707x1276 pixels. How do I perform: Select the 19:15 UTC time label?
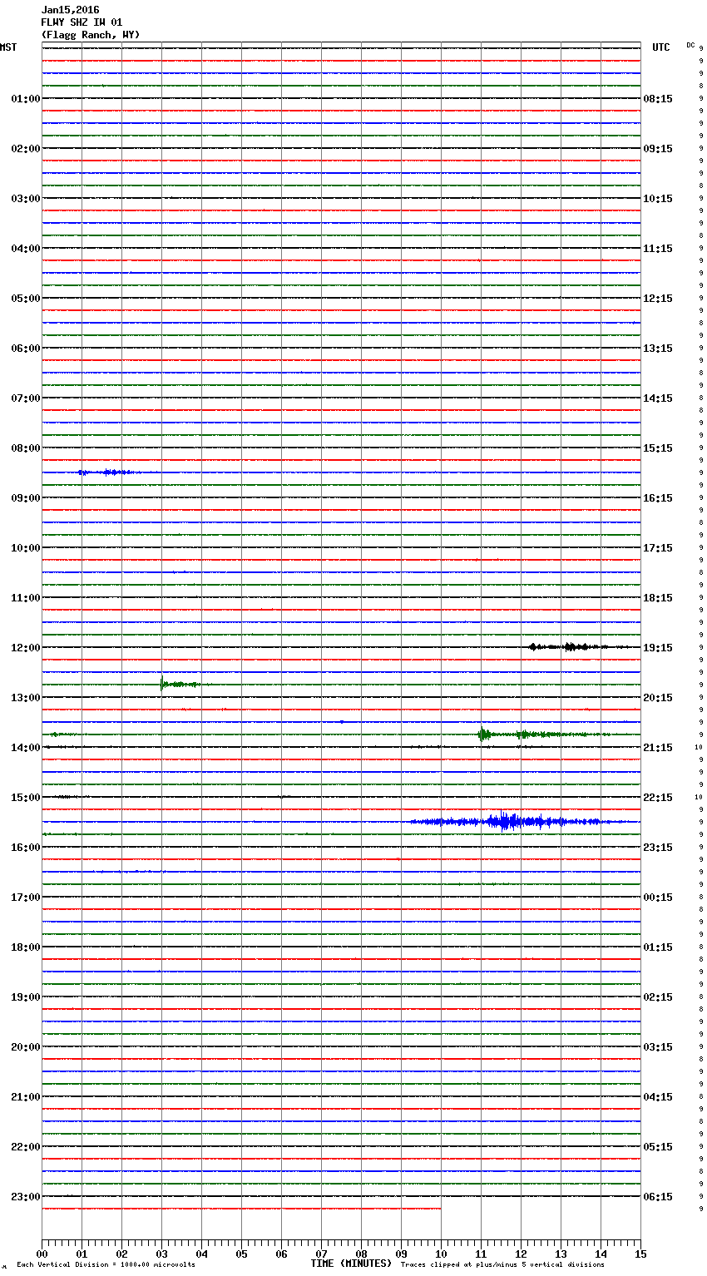[658, 648]
